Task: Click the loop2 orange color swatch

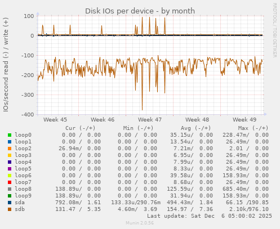Action: [x=10, y=149]
